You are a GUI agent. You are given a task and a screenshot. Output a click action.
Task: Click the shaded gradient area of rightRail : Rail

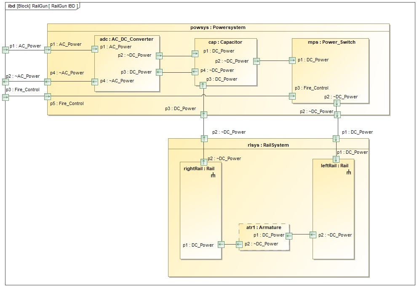[201, 202]
